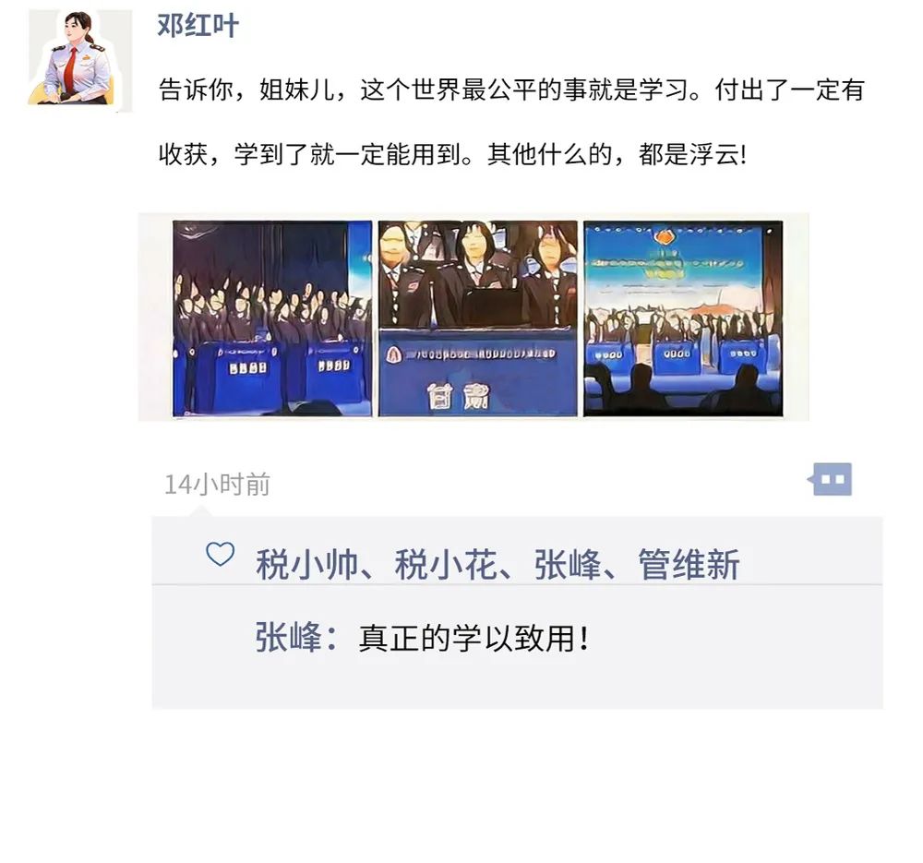
Task: Click the emblem atop the third photo
Action: tap(664, 239)
